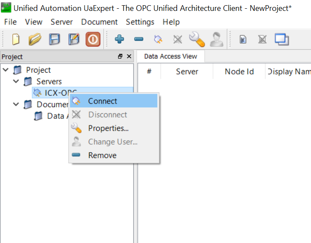The image size is (311, 243).
Task: Add a server with the plus icon
Action: pyautogui.click(x=119, y=40)
